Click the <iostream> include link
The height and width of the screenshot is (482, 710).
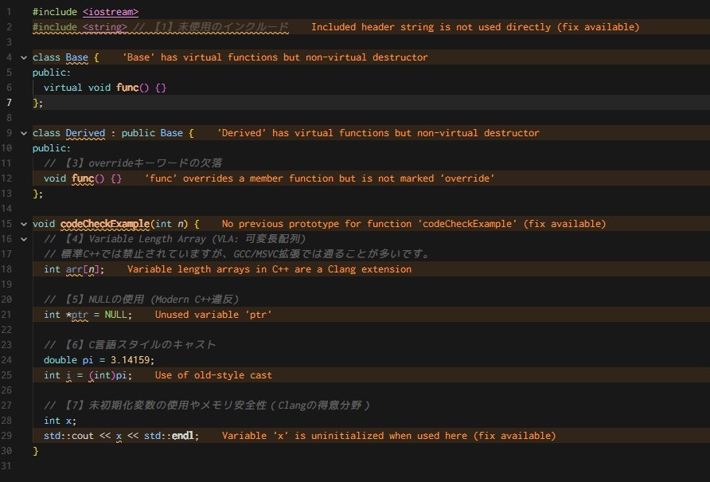(111, 12)
